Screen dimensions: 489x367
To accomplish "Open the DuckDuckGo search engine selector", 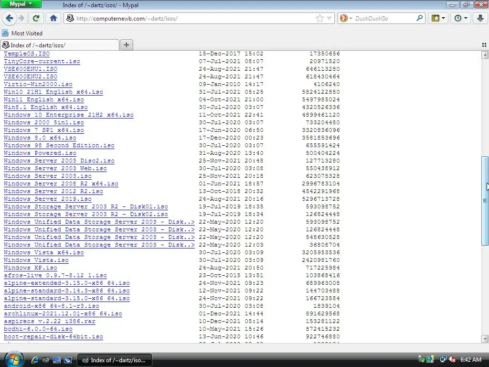I will (346, 19).
